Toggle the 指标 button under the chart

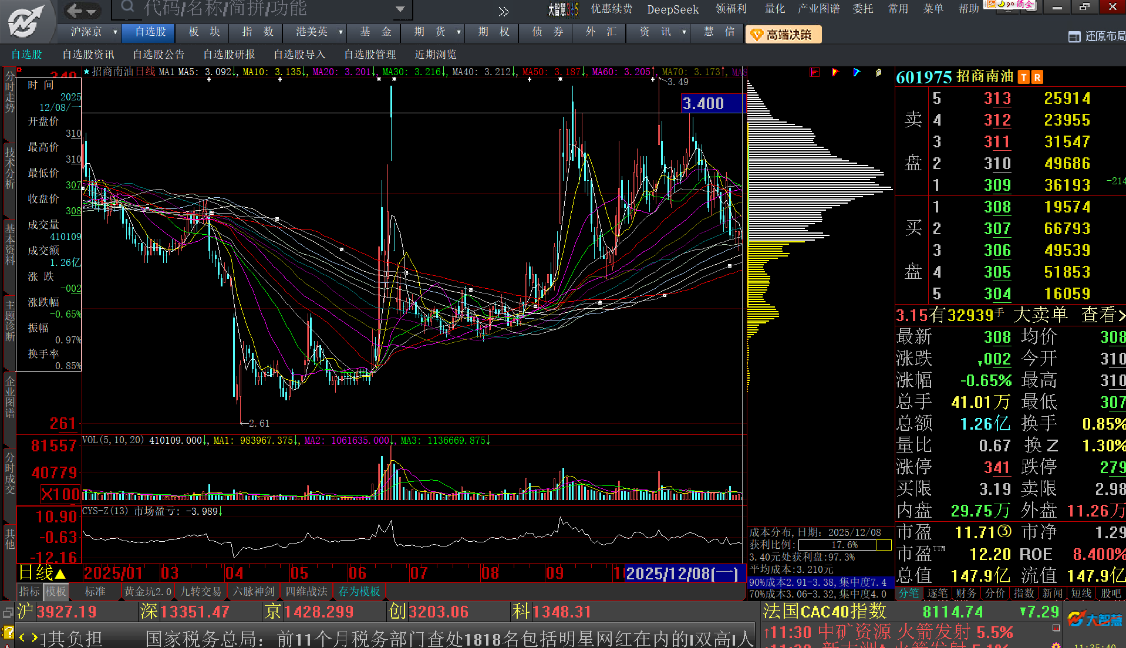pos(29,592)
